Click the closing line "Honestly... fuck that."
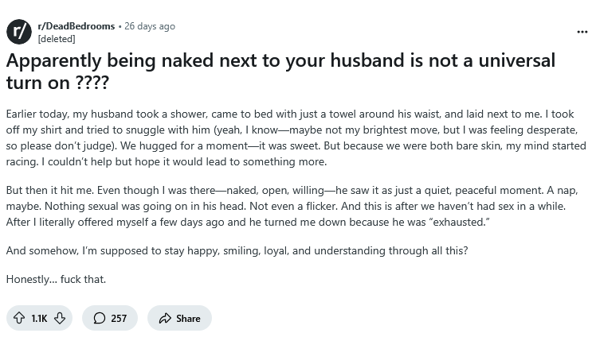 pyautogui.click(x=56, y=280)
